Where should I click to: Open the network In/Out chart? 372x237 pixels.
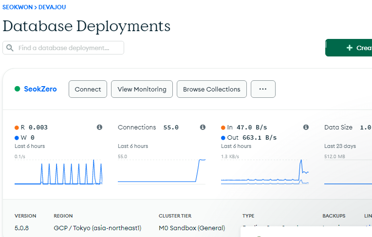[x=265, y=171]
